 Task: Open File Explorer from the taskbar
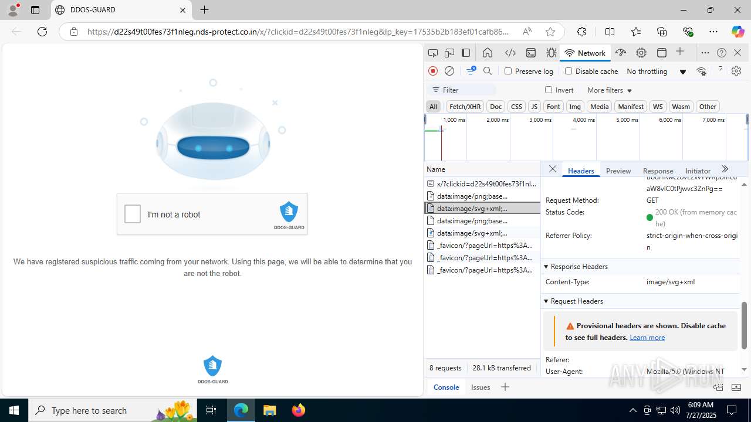point(270,410)
